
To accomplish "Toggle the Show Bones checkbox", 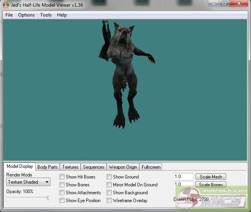I will (62, 185).
